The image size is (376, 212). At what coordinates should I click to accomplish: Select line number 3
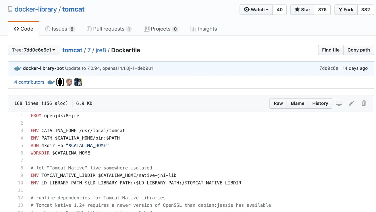coord(22,131)
